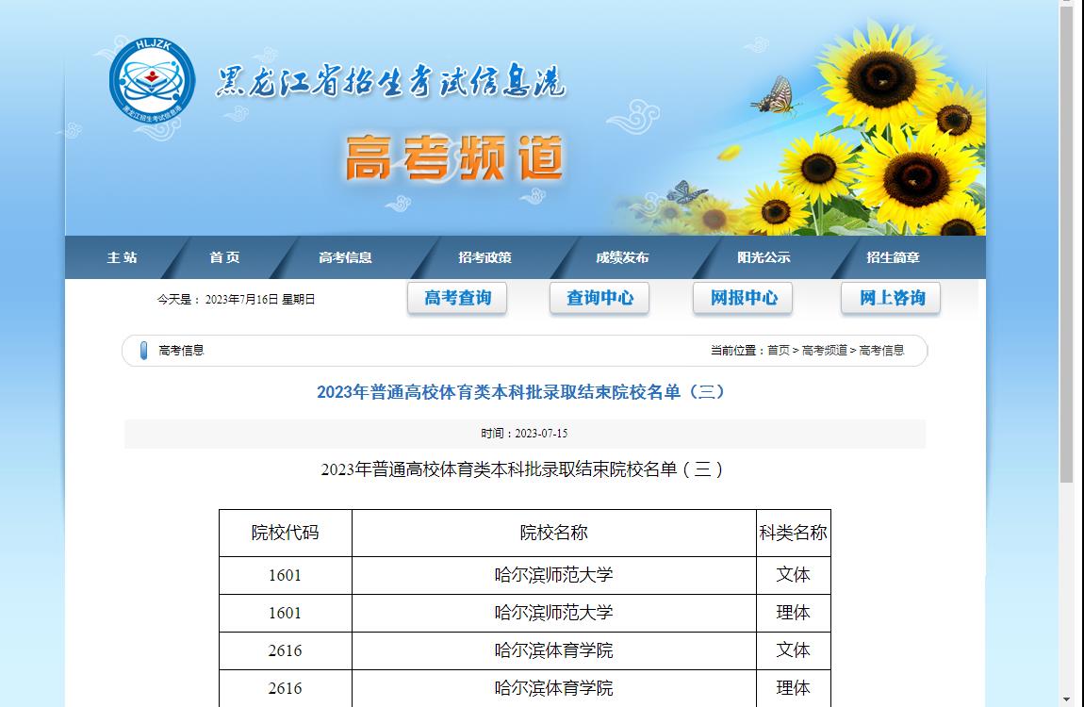This screenshot has width=1084, height=707.
Task: Click the 网上咨询 button
Action: coord(891,298)
